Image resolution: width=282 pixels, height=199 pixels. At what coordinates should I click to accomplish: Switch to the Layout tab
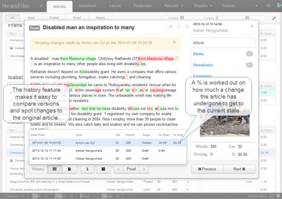tap(115, 6)
